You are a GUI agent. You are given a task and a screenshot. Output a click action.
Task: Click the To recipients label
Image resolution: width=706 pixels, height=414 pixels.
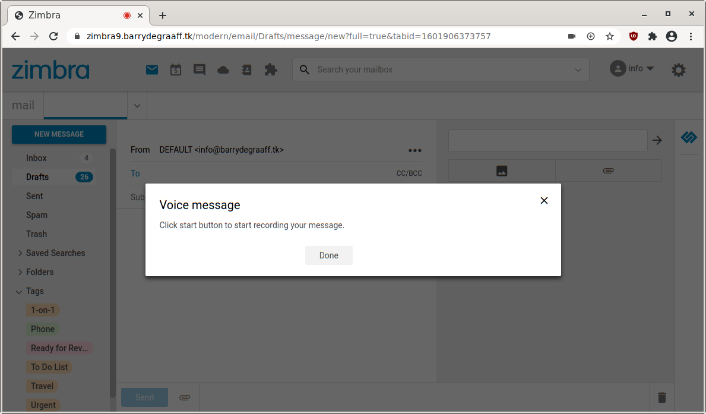(135, 173)
